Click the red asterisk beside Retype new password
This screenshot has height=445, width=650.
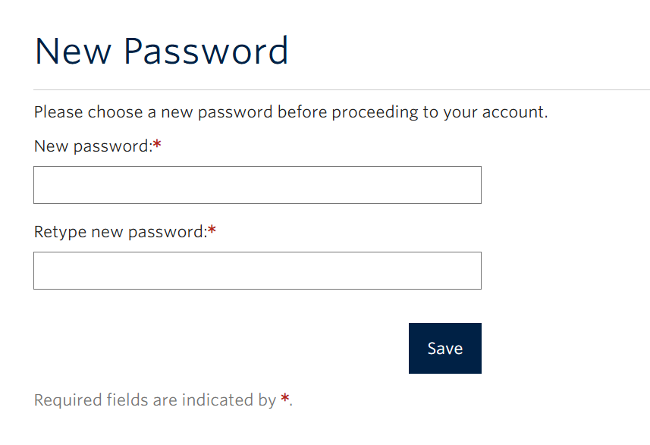tap(212, 227)
